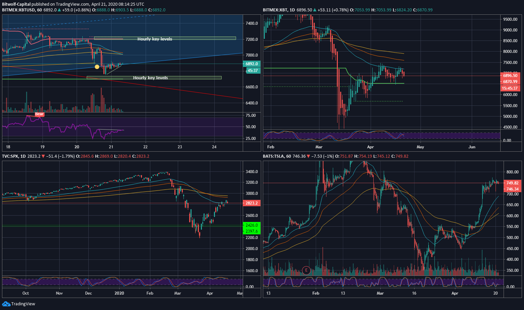The image size is (524, 310).
Task: Click the 6892.0 current price label
Action: (x=251, y=64)
